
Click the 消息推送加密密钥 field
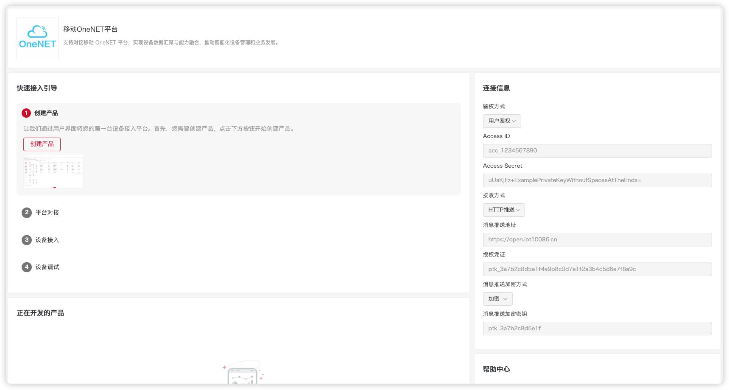(597, 329)
